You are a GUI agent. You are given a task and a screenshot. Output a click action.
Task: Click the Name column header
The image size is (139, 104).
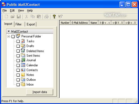(x=94, y=23)
